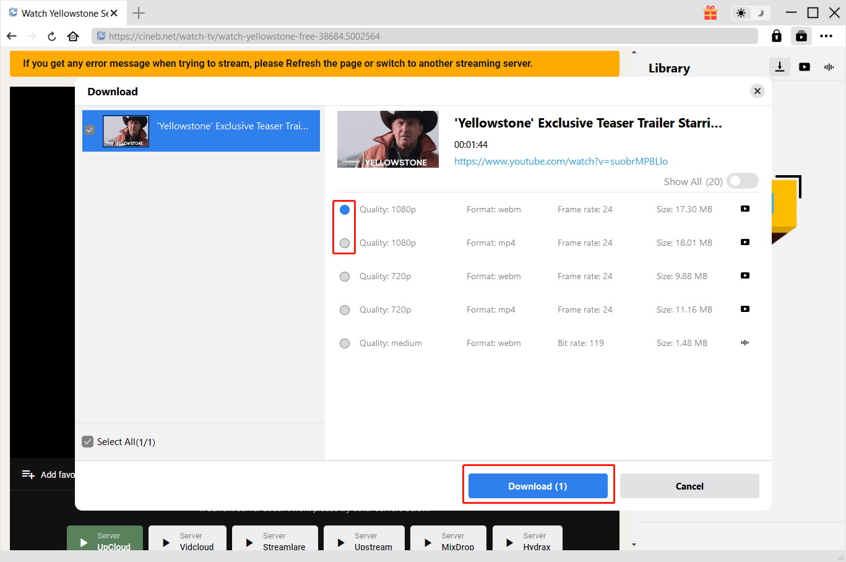This screenshot has width=846, height=562.
Task: Click the address bar URL field
Action: 427,37
